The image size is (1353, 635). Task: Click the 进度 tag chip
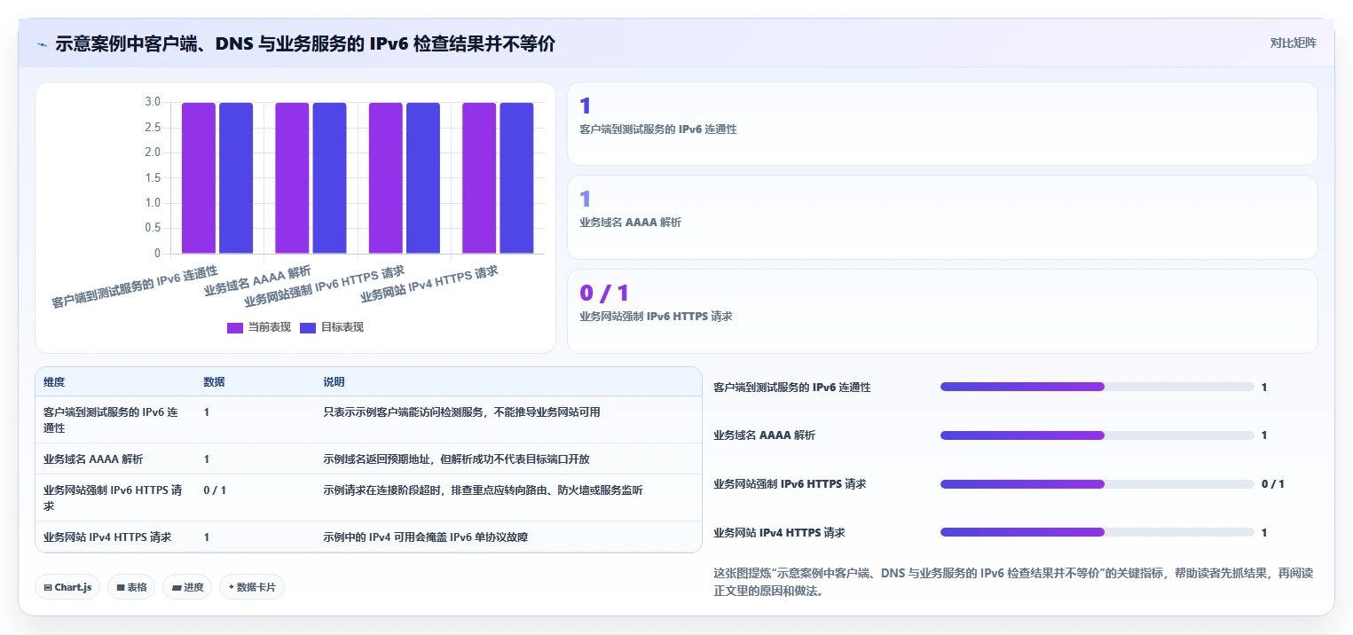coord(187,587)
